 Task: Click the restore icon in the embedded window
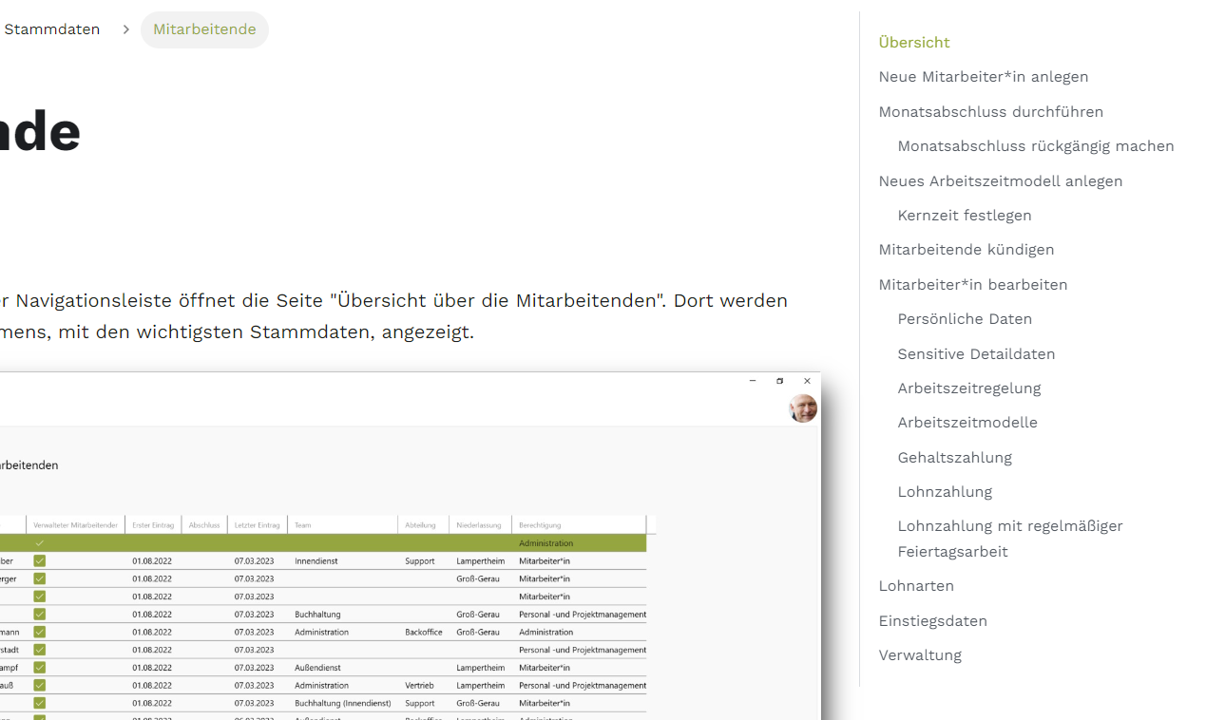[779, 381]
